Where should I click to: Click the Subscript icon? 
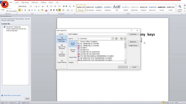[32, 10]
